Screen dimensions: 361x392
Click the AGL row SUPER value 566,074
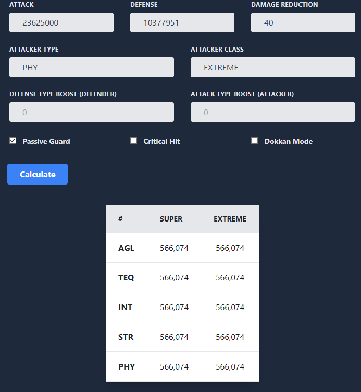174,248
